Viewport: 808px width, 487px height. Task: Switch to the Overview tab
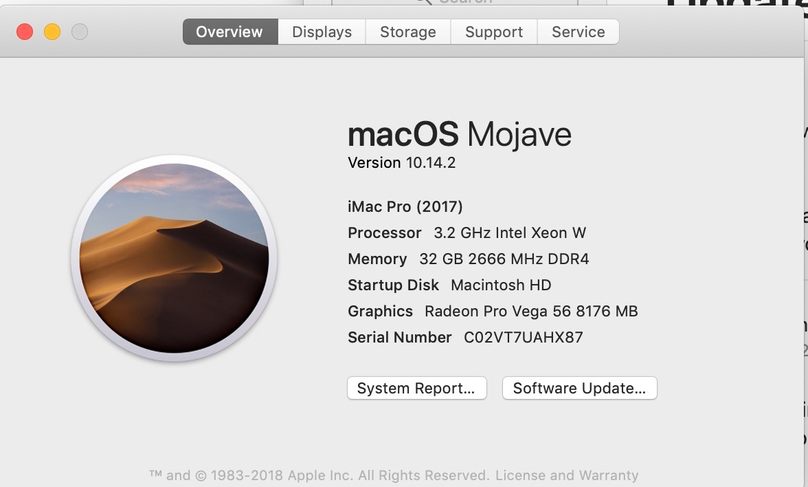pyautogui.click(x=230, y=32)
